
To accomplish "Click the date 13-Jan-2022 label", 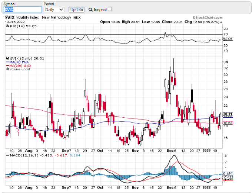I will click(x=14, y=22).
